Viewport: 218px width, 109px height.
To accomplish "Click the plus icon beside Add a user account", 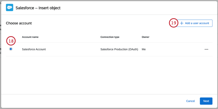I will [182, 23].
